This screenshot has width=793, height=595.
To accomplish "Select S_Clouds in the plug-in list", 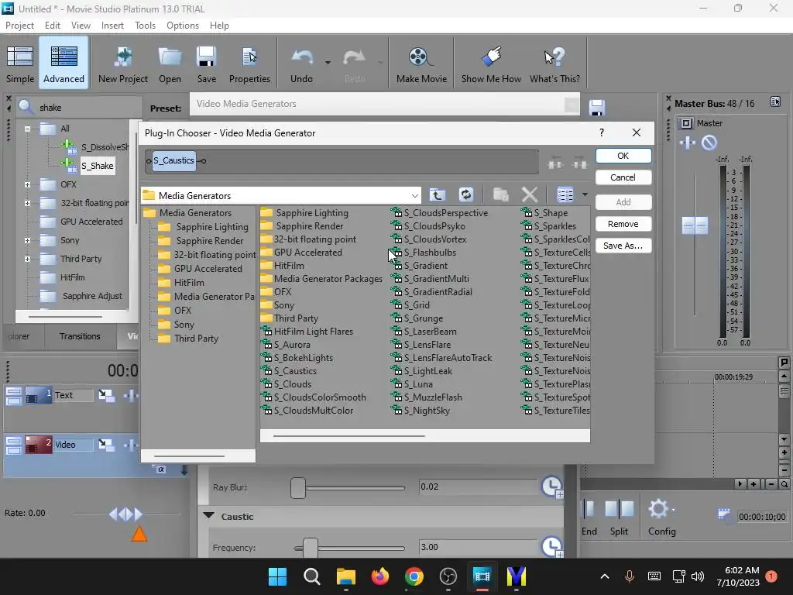I will pos(292,384).
